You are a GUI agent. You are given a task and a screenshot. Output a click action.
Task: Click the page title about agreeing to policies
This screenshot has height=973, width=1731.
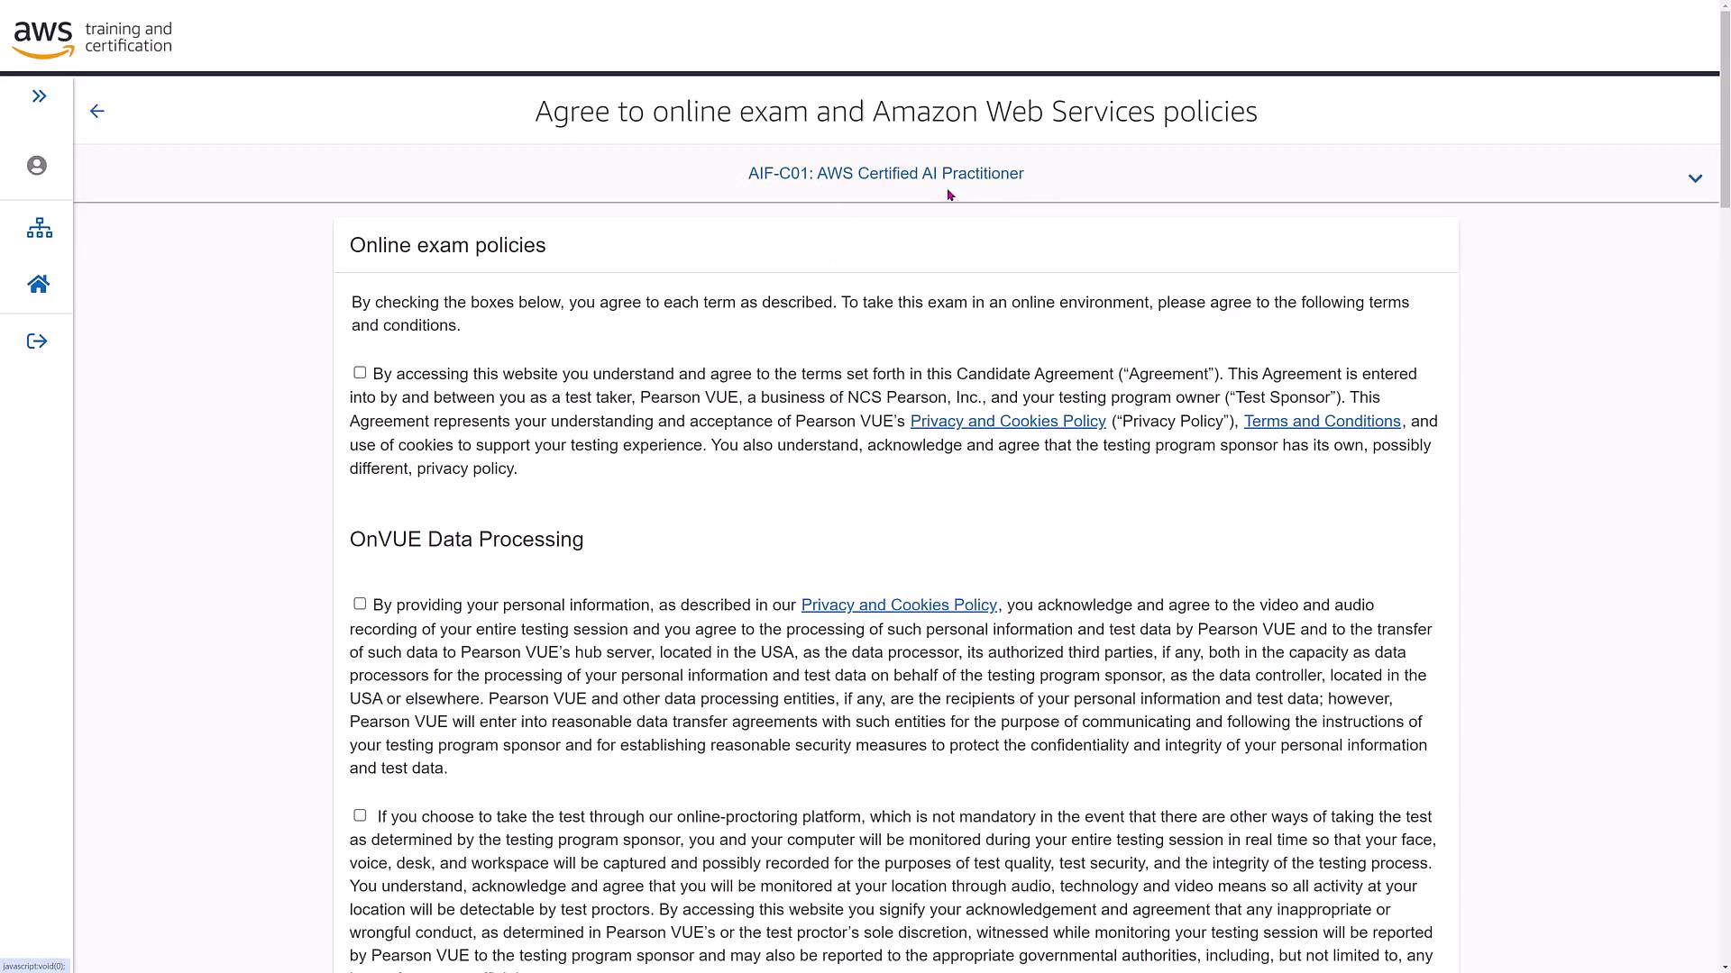point(895,112)
